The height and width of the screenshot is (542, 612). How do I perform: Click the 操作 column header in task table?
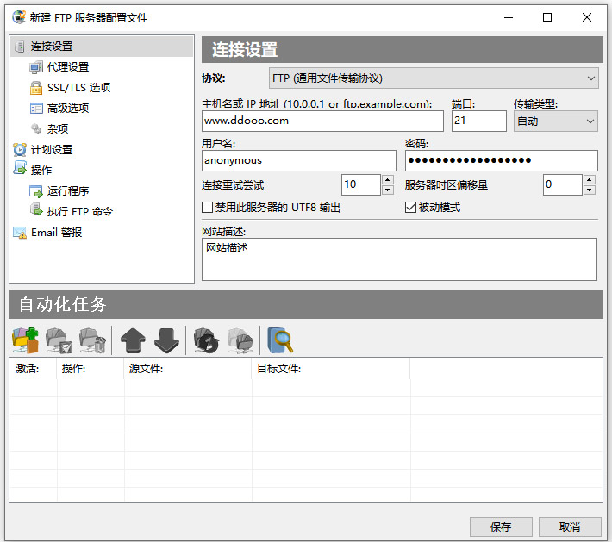click(x=91, y=368)
